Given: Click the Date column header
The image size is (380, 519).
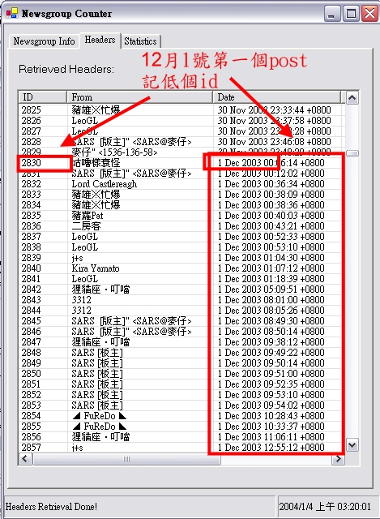Looking at the screenshot, I should pos(276,97).
